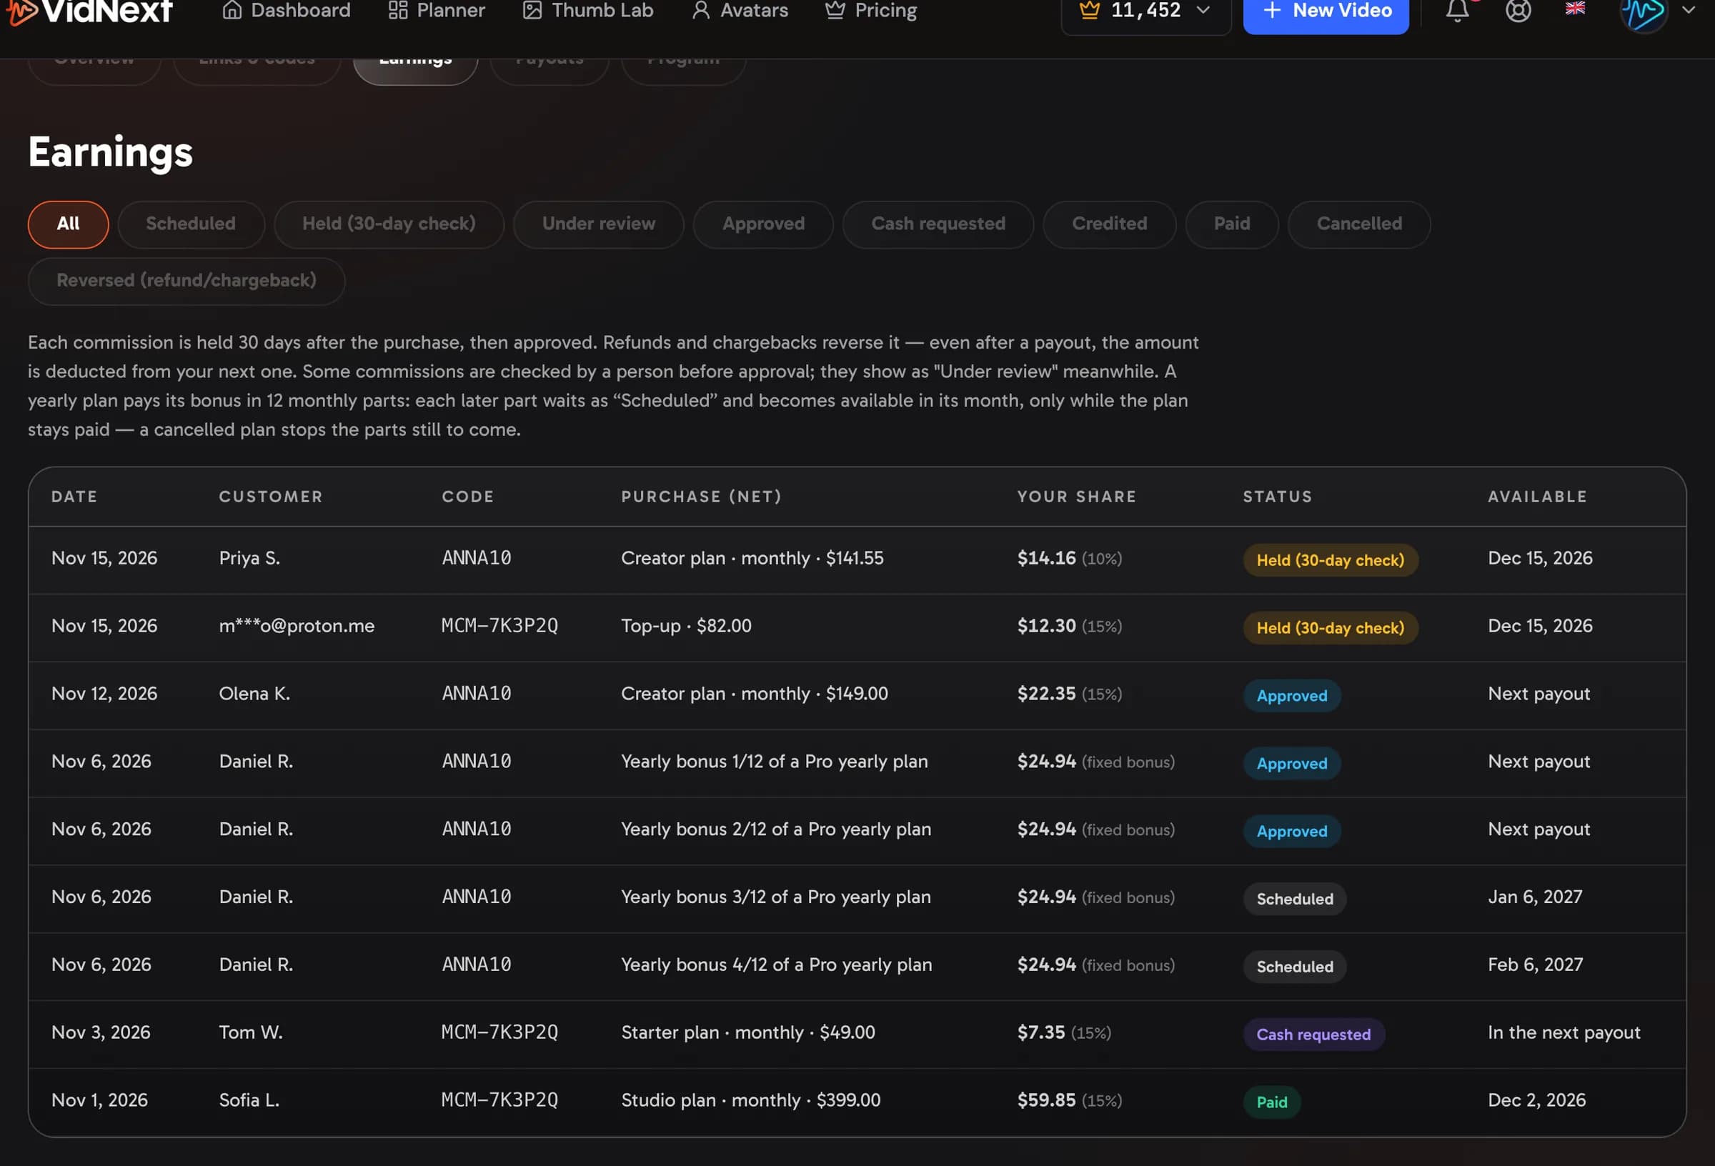
Task: Click Scheduled badge for Yearly bonus 3/12
Action: pyautogui.click(x=1294, y=899)
